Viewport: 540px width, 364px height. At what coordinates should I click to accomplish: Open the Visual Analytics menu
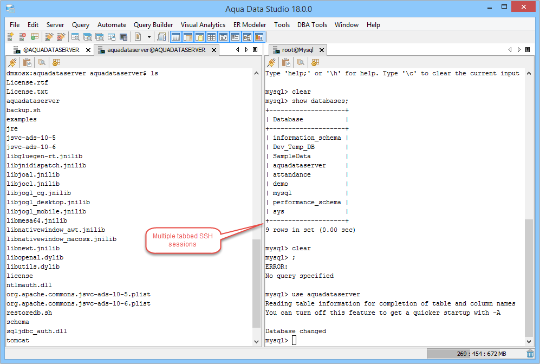203,25
